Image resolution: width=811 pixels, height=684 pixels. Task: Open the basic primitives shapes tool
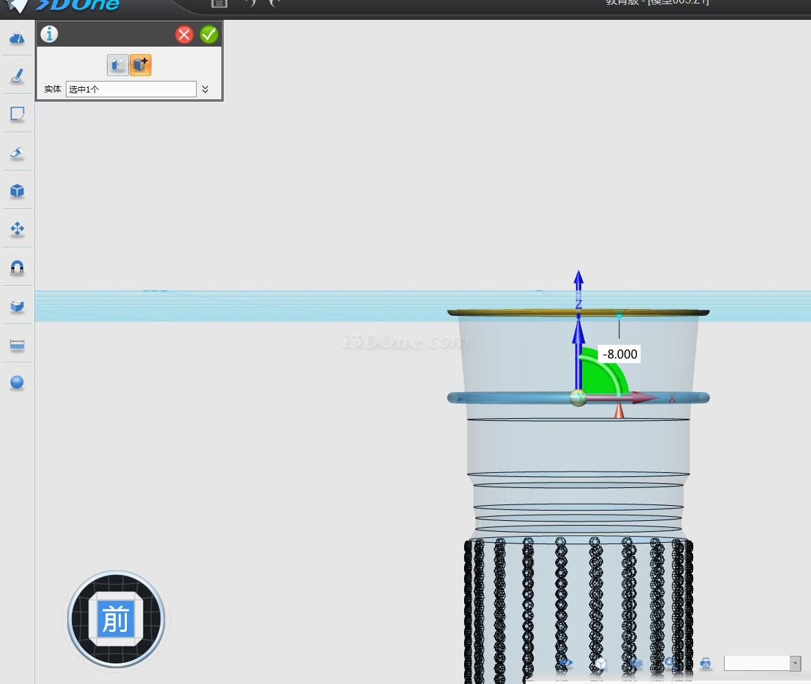coord(17,38)
